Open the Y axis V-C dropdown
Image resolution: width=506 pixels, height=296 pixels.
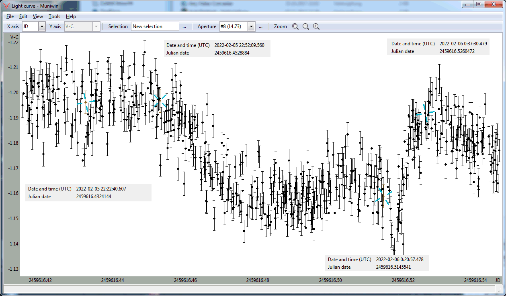(x=96, y=26)
